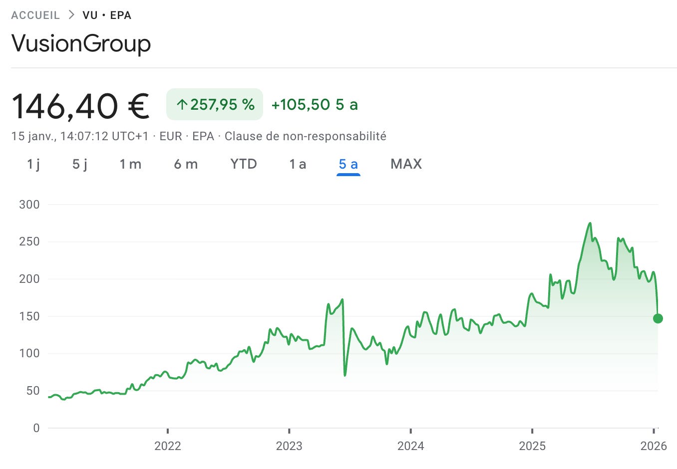Click the 2024 axis tick marker

tap(411, 431)
